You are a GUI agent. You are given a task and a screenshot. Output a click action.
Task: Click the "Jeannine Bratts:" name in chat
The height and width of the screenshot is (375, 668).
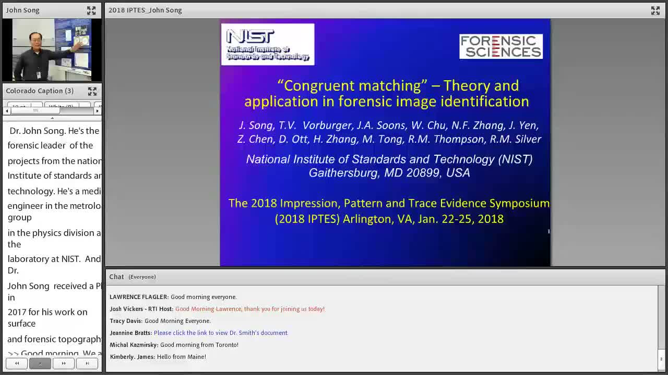(x=130, y=333)
